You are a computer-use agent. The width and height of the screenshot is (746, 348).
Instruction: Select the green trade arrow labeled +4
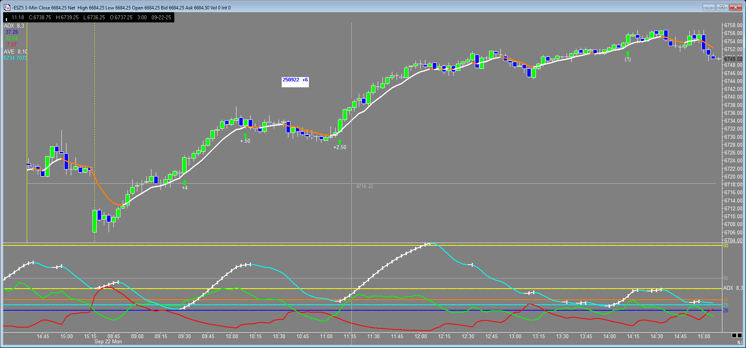tap(185, 182)
